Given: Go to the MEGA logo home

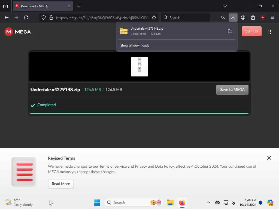Looking at the screenshot, I should coord(18,32).
